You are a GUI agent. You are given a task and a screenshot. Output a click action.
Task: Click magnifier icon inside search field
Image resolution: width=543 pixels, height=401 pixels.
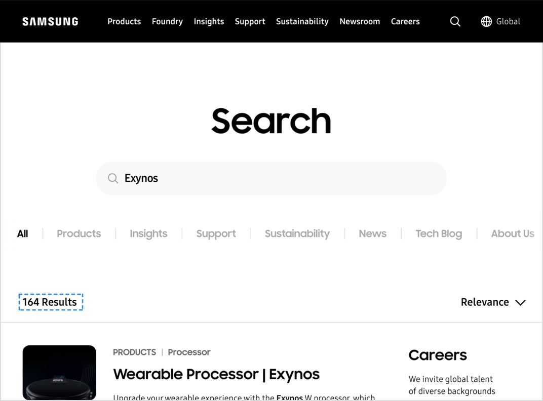pyautogui.click(x=113, y=178)
